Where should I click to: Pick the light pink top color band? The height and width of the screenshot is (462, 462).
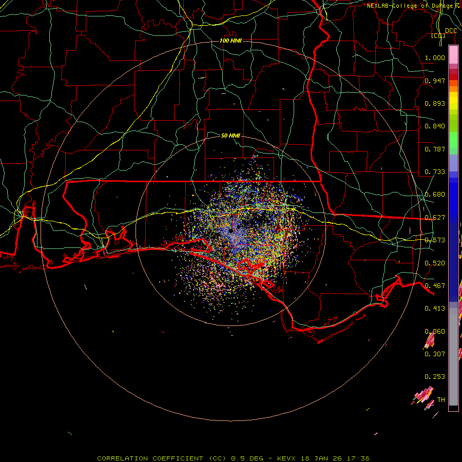tap(453, 55)
